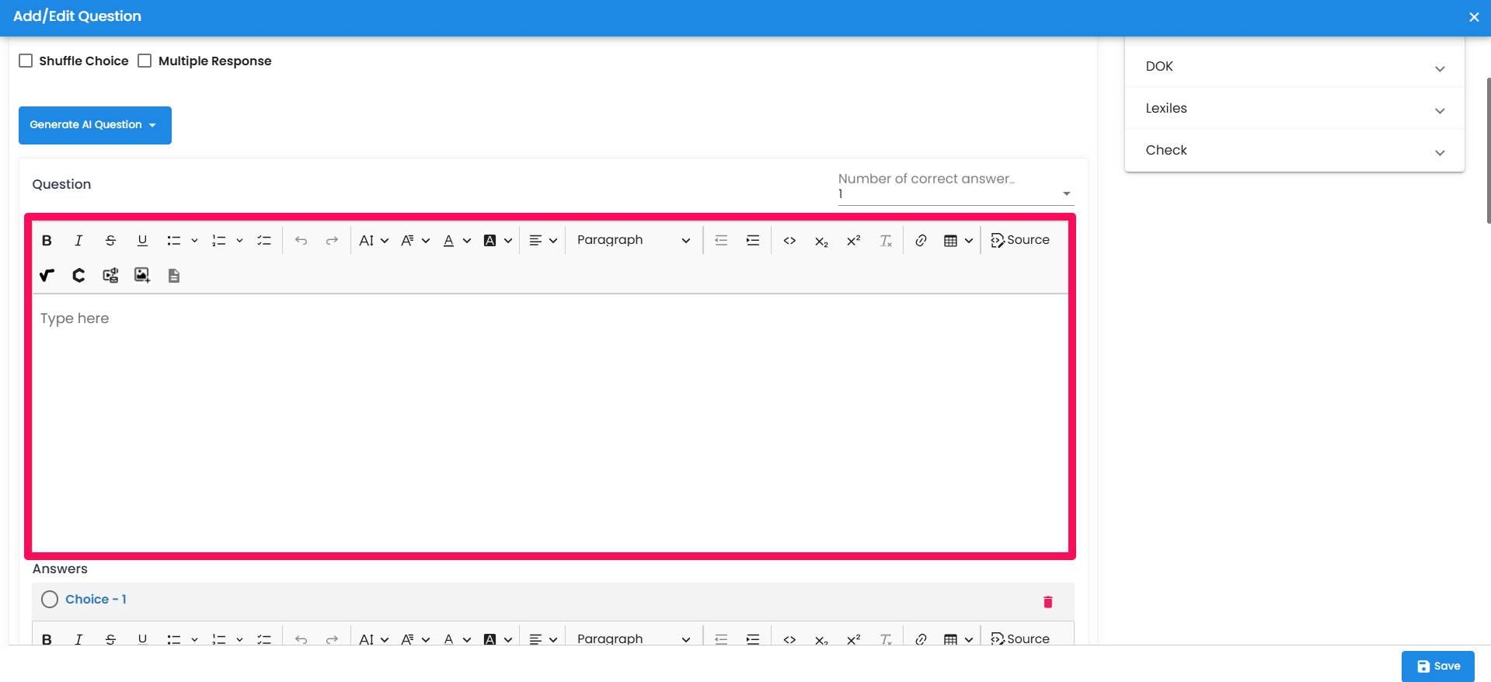Click the insert image icon in Question editor

point(141,276)
